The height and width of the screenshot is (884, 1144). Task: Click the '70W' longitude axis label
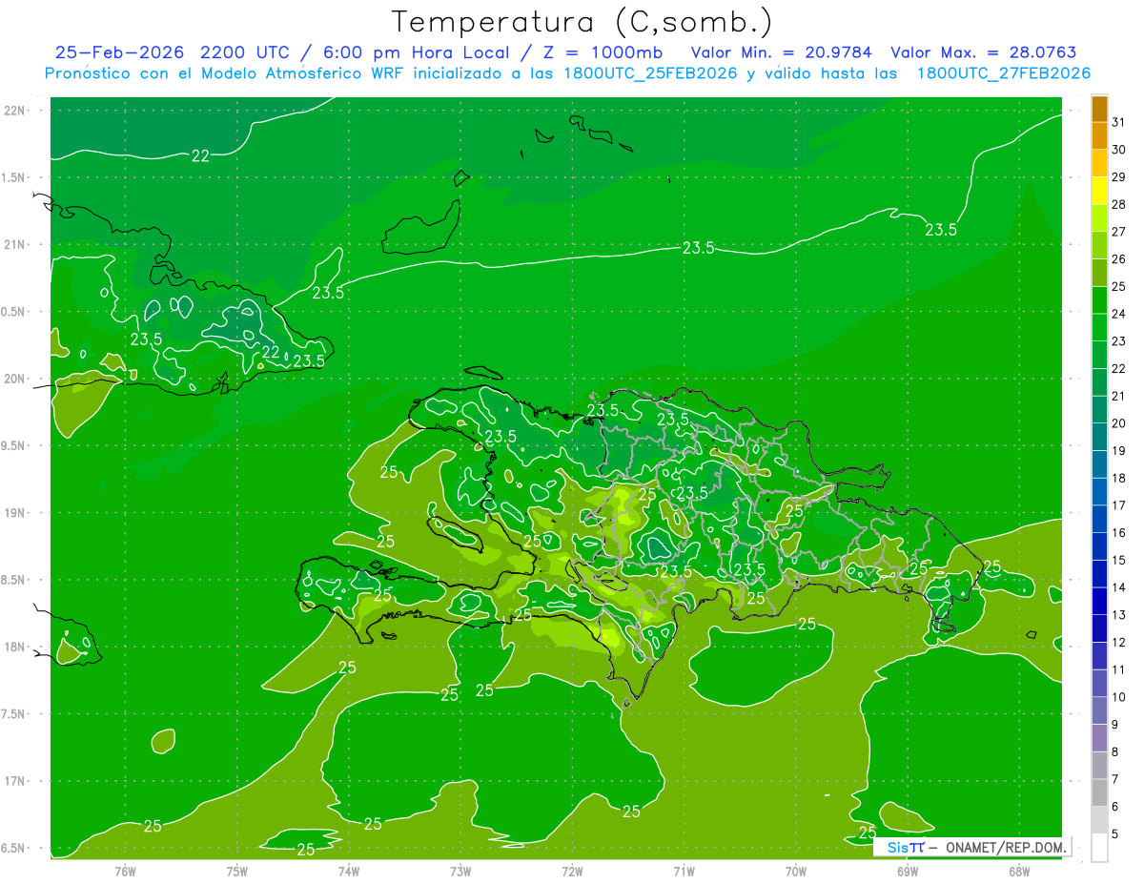click(x=796, y=872)
